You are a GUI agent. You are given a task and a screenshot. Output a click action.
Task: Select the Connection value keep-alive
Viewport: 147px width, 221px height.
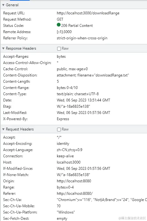tap(65, 156)
